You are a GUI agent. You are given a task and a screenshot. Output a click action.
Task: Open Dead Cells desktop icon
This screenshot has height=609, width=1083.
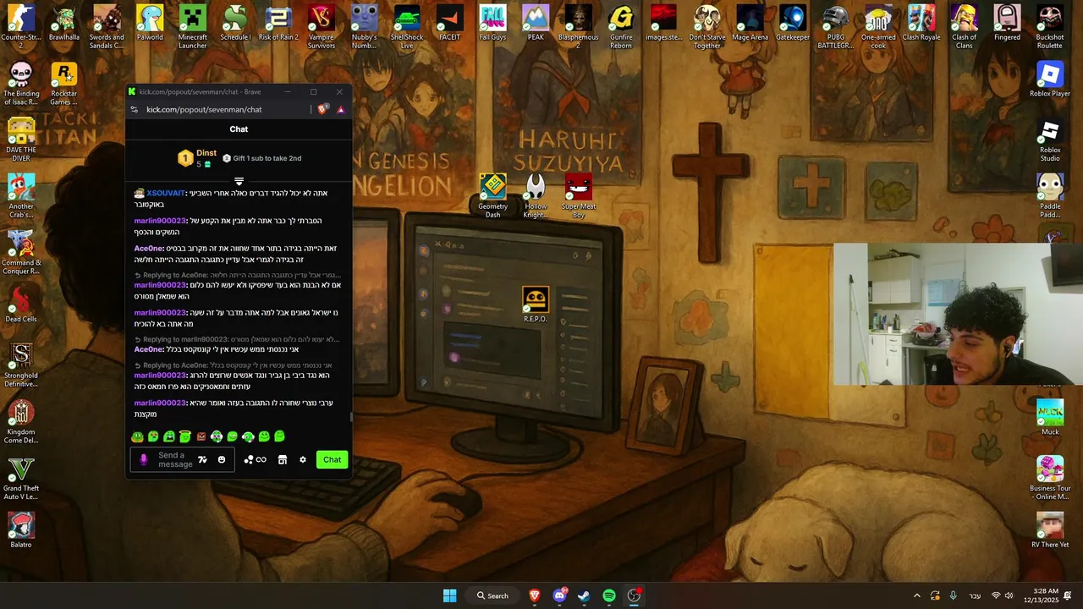(21, 305)
